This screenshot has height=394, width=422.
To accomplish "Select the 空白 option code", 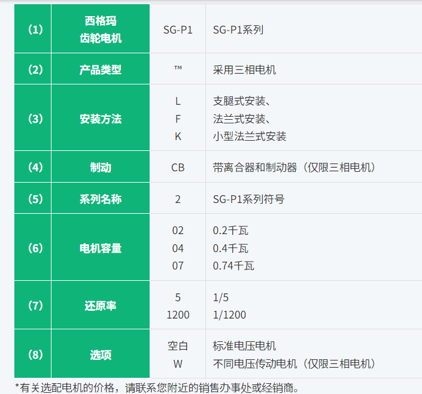I will tap(178, 346).
